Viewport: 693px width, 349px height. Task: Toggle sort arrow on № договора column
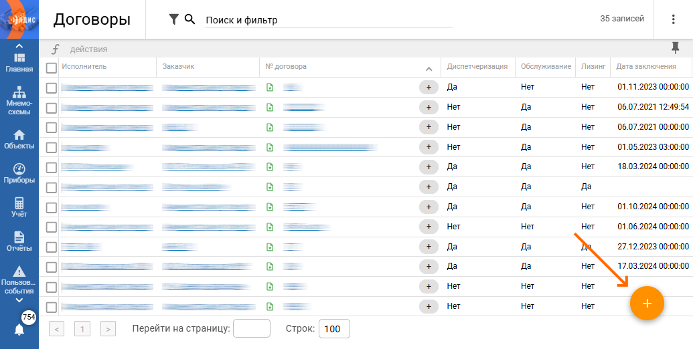pos(429,68)
